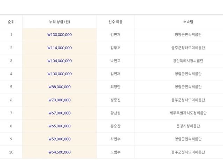Click the ₩130,000,000 prize cell
Image resolution: width=223 pixels, height=160 pixels.
pos(60,35)
